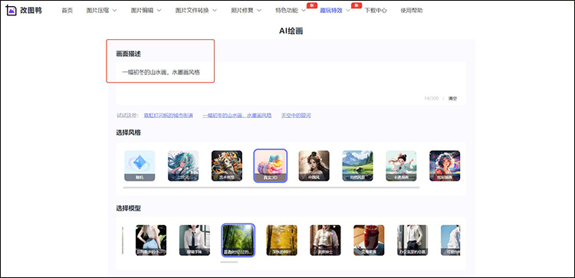Choose the white blazer office model

pyautogui.click(x=413, y=240)
